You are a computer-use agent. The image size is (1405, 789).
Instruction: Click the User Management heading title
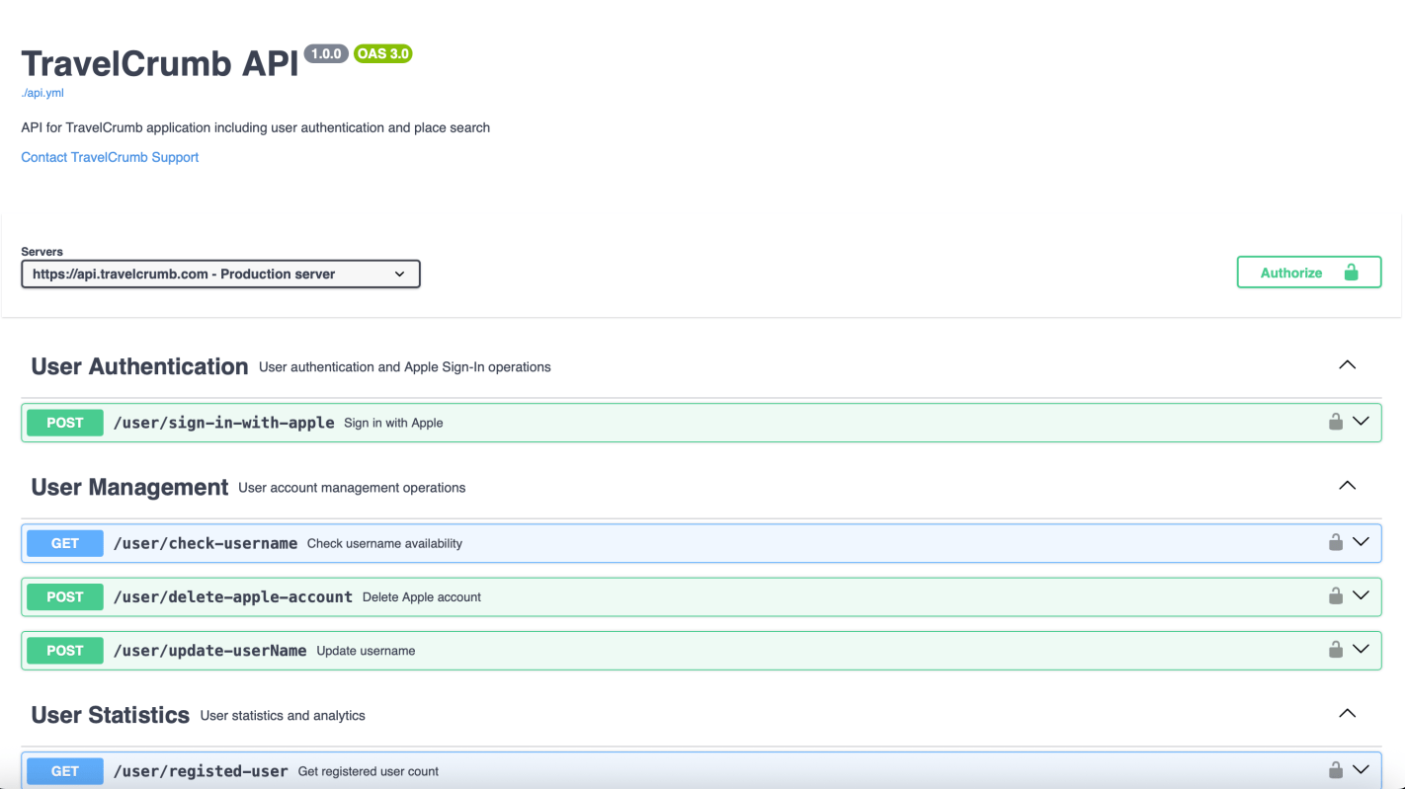[x=129, y=488]
